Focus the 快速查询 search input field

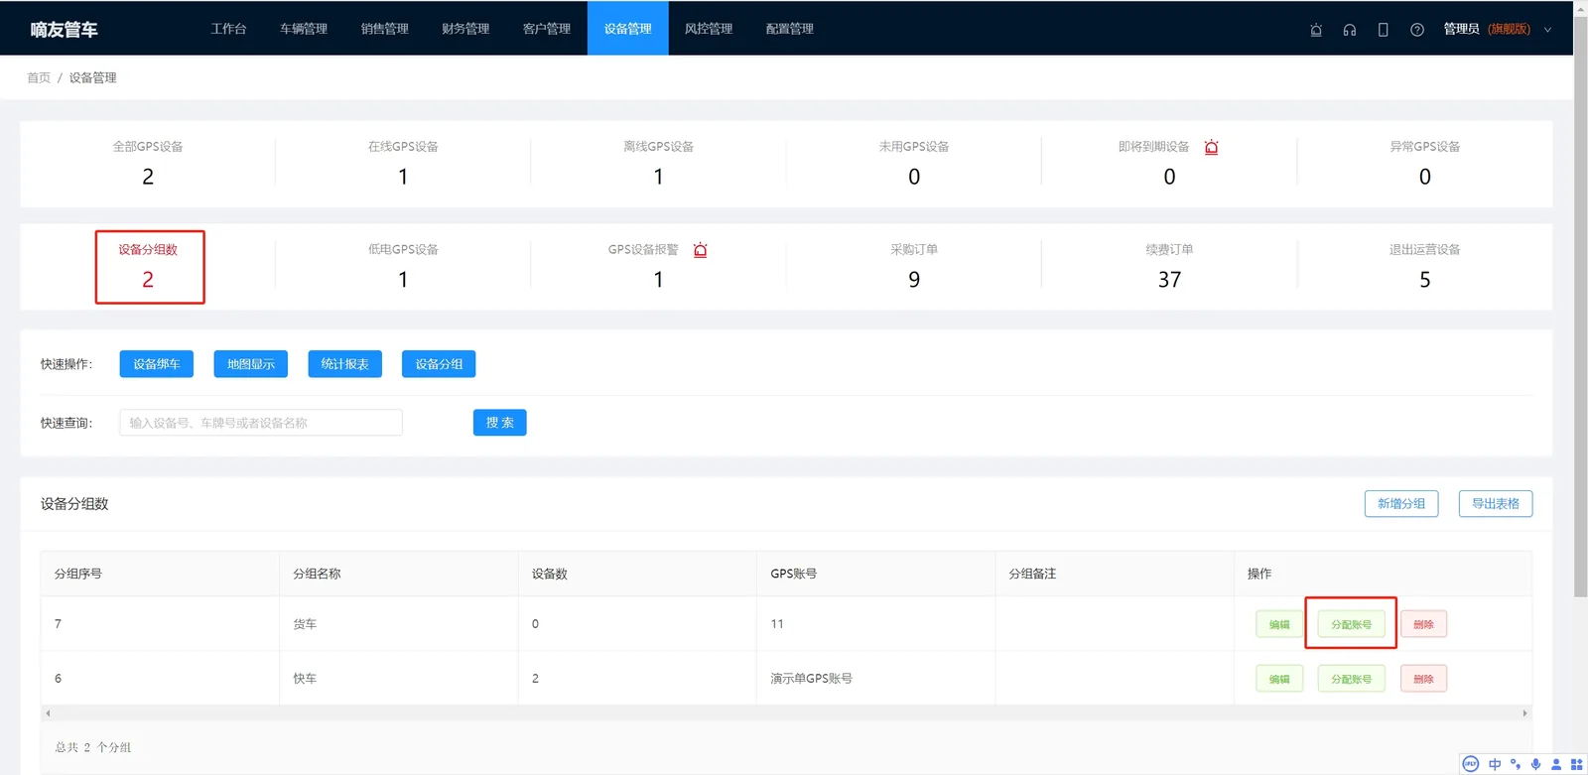[261, 423]
